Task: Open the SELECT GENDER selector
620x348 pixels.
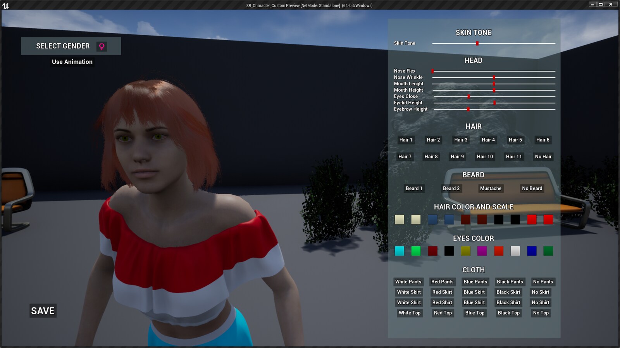Action: [x=63, y=46]
